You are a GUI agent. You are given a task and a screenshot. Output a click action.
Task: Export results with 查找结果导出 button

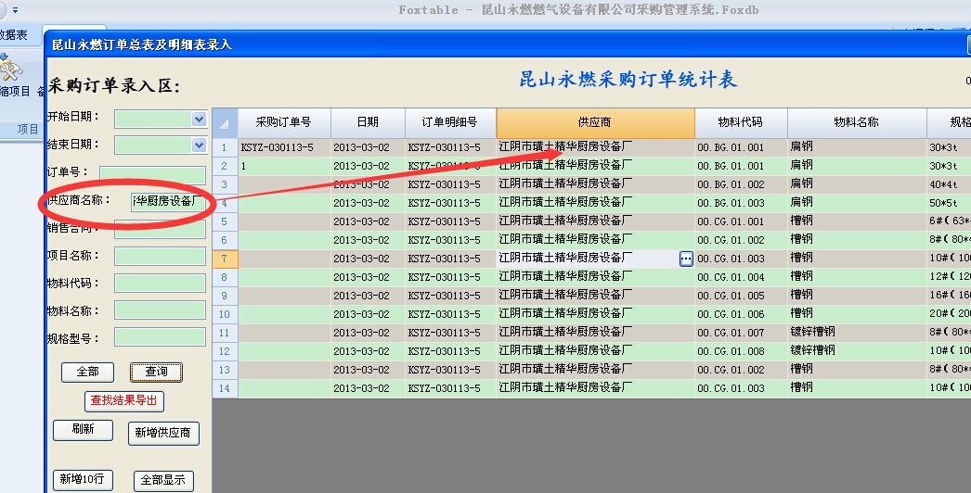pos(123,401)
